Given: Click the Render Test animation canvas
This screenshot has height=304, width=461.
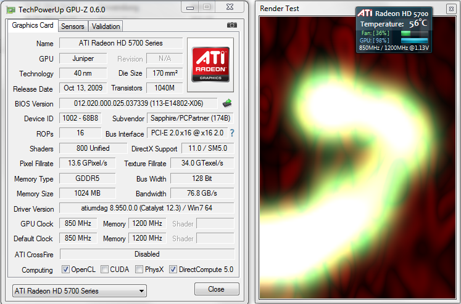Looking at the screenshot, I should tap(357, 158).
